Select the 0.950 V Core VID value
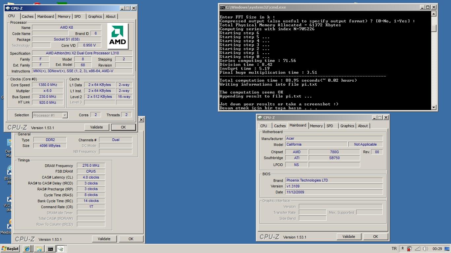Image resolution: width=451 pixels, height=253 pixels. tap(89, 45)
